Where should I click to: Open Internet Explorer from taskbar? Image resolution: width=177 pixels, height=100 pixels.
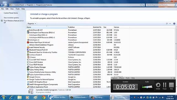tap(12, 97)
